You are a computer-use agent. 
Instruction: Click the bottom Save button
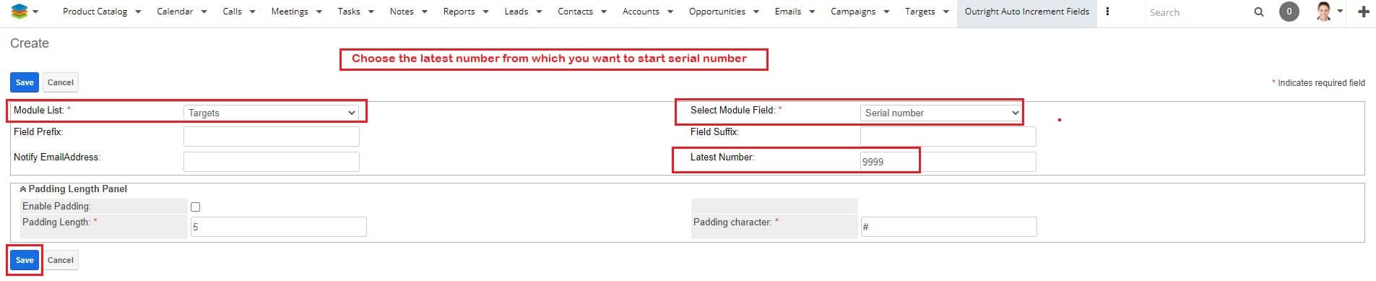[25, 260]
